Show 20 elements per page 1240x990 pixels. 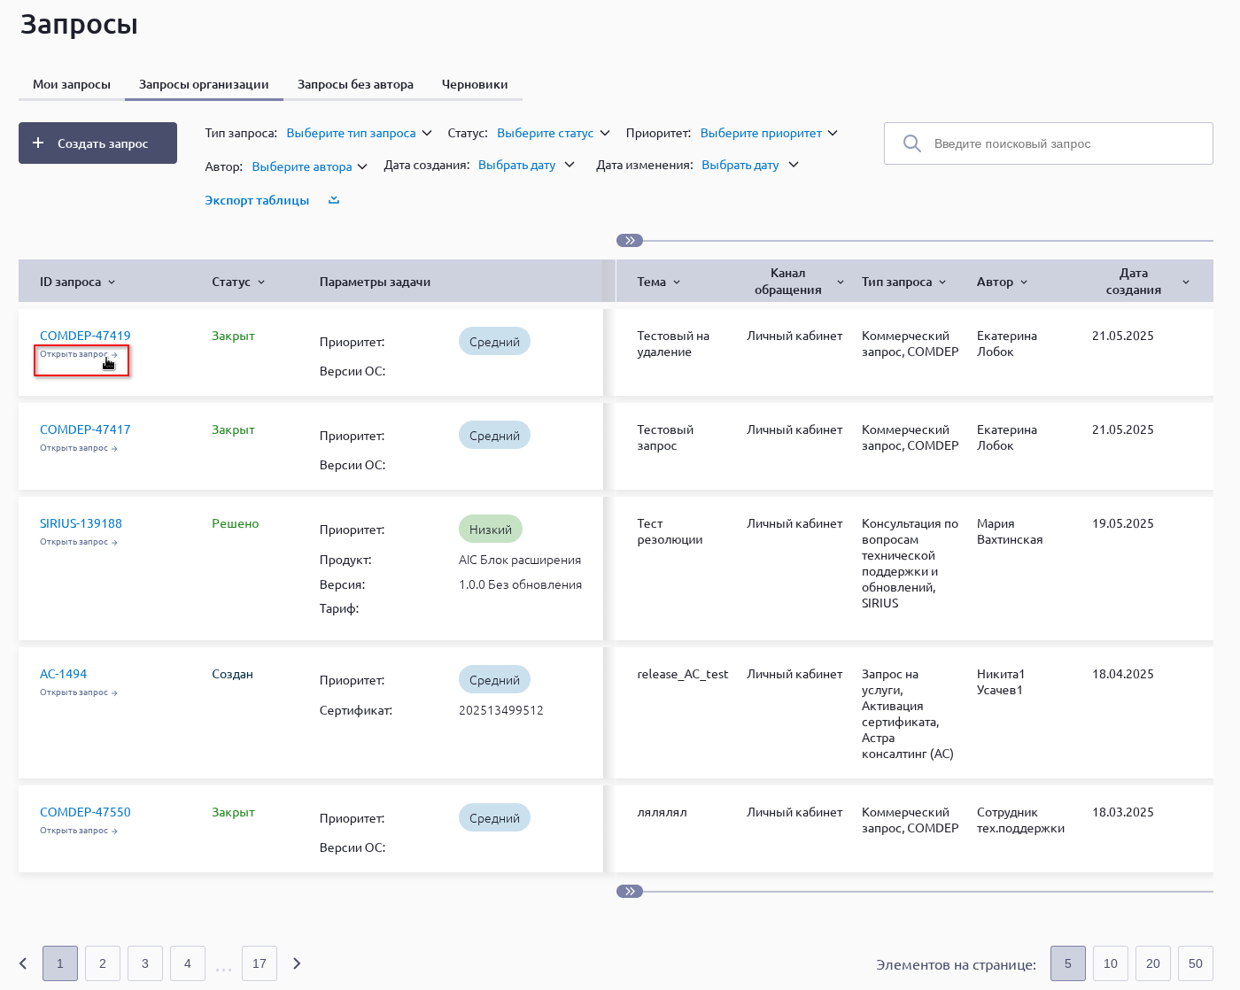[x=1152, y=963]
